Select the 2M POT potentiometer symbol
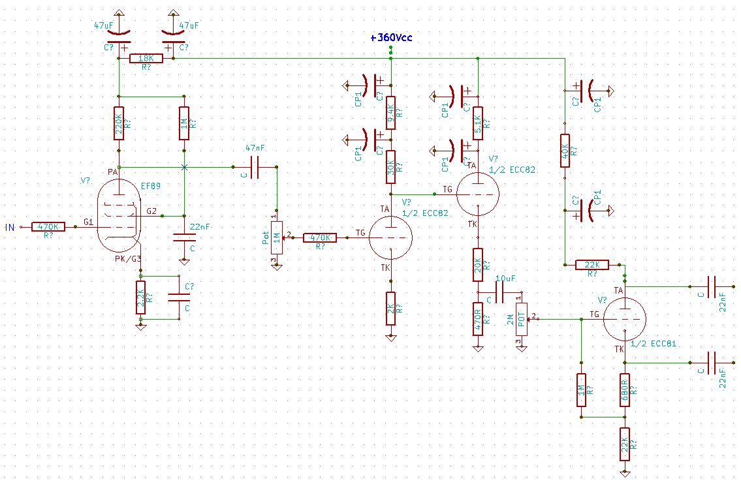 520,319
